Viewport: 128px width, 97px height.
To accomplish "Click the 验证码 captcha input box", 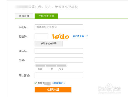I will [x=41, y=36].
